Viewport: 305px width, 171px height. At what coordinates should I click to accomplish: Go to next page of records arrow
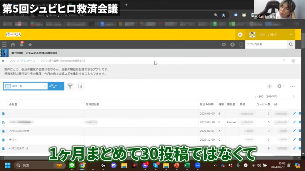pyautogui.click(x=294, y=97)
